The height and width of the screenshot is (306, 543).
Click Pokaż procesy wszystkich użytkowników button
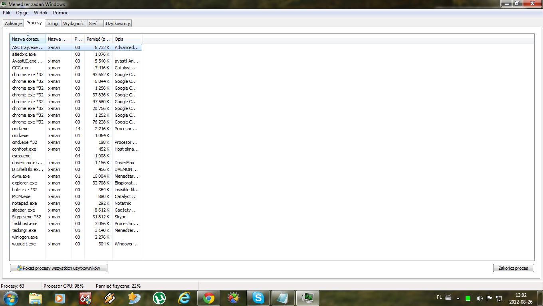58,268
